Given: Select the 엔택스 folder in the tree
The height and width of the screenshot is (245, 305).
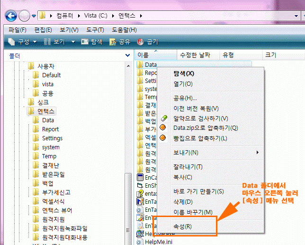Looking at the screenshot, I should (x=41, y=111).
